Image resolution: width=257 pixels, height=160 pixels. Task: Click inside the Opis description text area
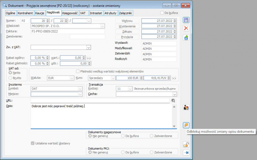[x=101, y=116]
